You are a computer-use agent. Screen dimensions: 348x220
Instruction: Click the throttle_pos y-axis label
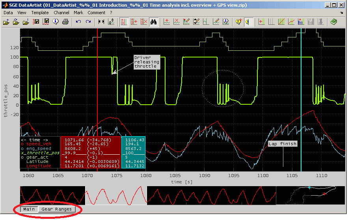pyautogui.click(x=6, y=101)
